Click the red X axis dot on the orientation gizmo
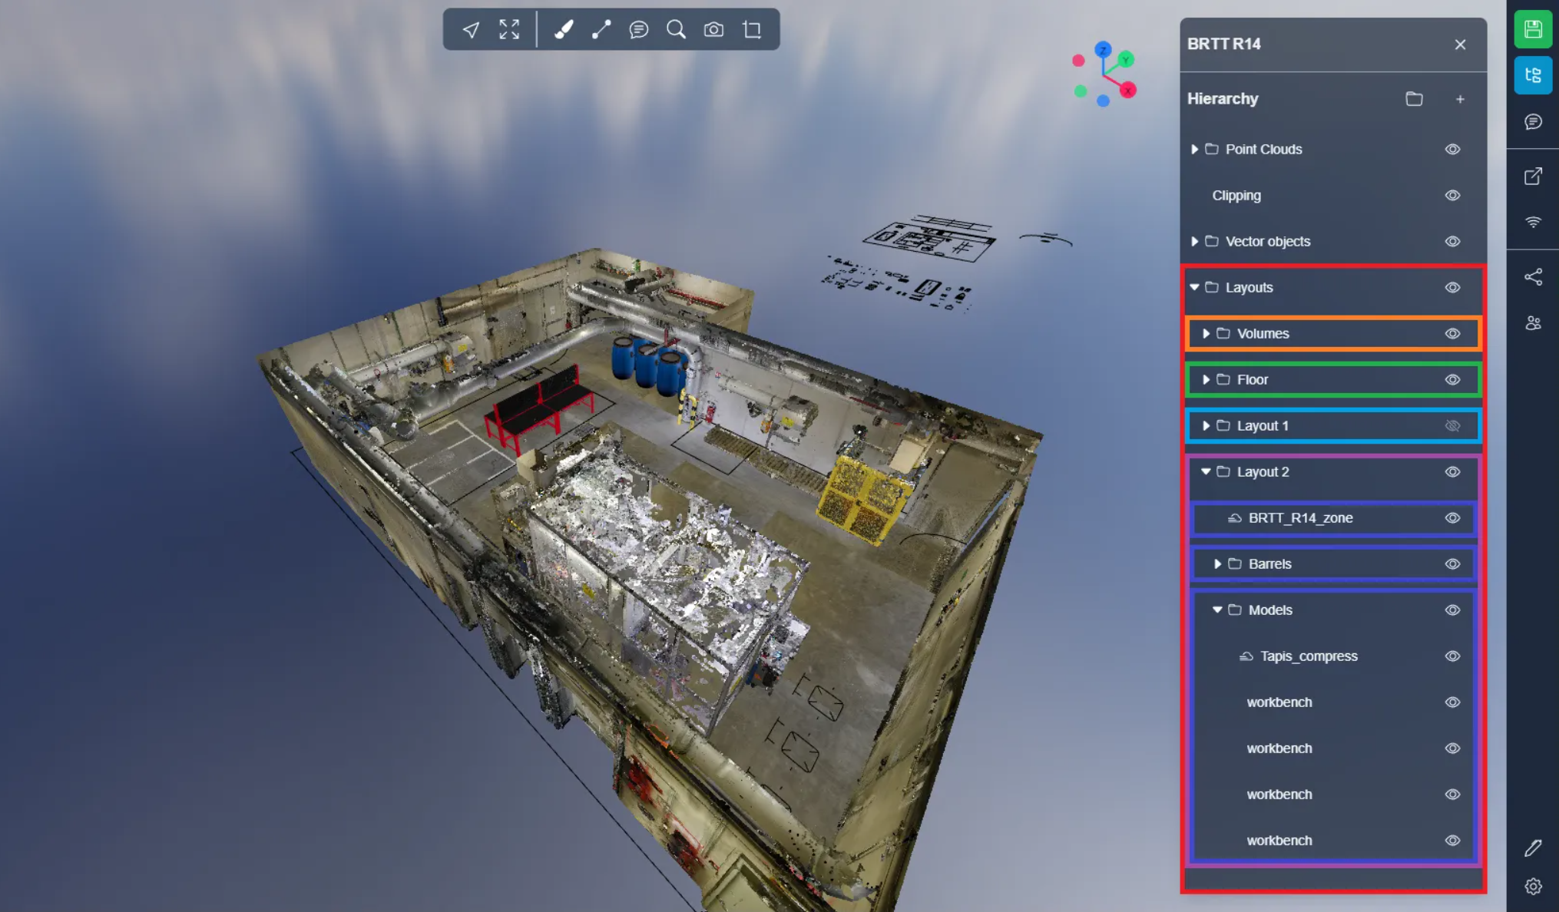 [1127, 91]
